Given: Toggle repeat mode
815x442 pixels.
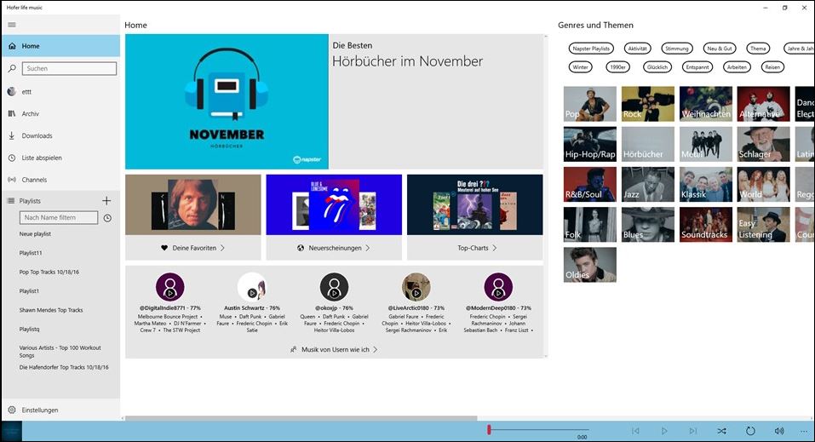Looking at the screenshot, I should point(750,431).
